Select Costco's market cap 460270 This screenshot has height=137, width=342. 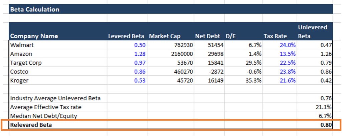click(171, 72)
